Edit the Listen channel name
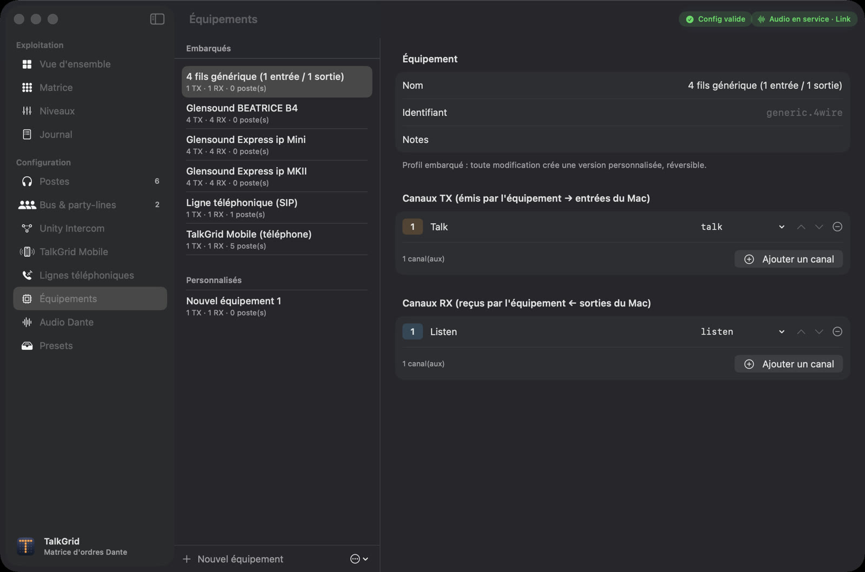Screen dimensions: 865x572 click(x=443, y=332)
